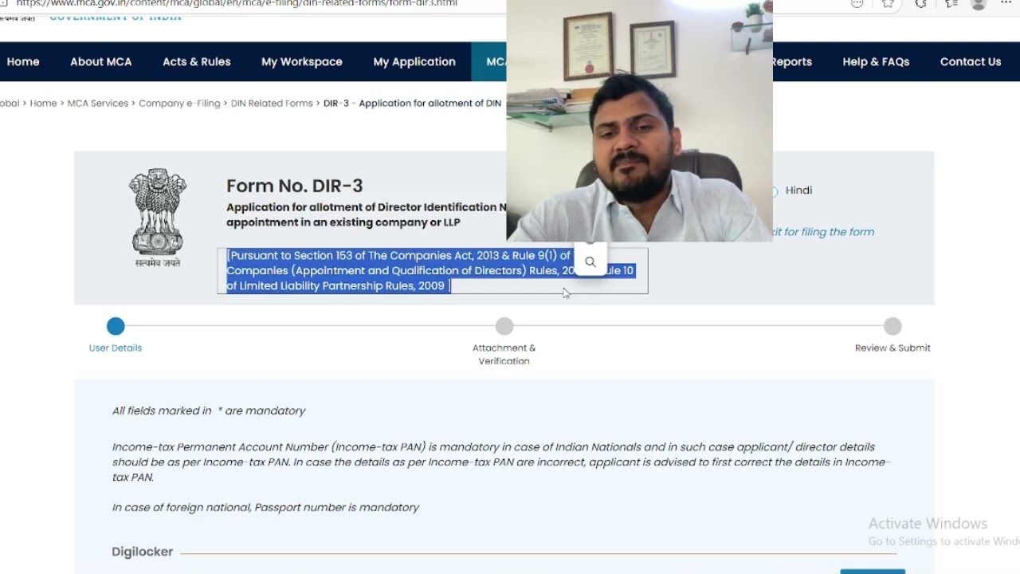This screenshot has width=1020, height=574.
Task: Open the My Workspace menu
Action: coord(302,61)
